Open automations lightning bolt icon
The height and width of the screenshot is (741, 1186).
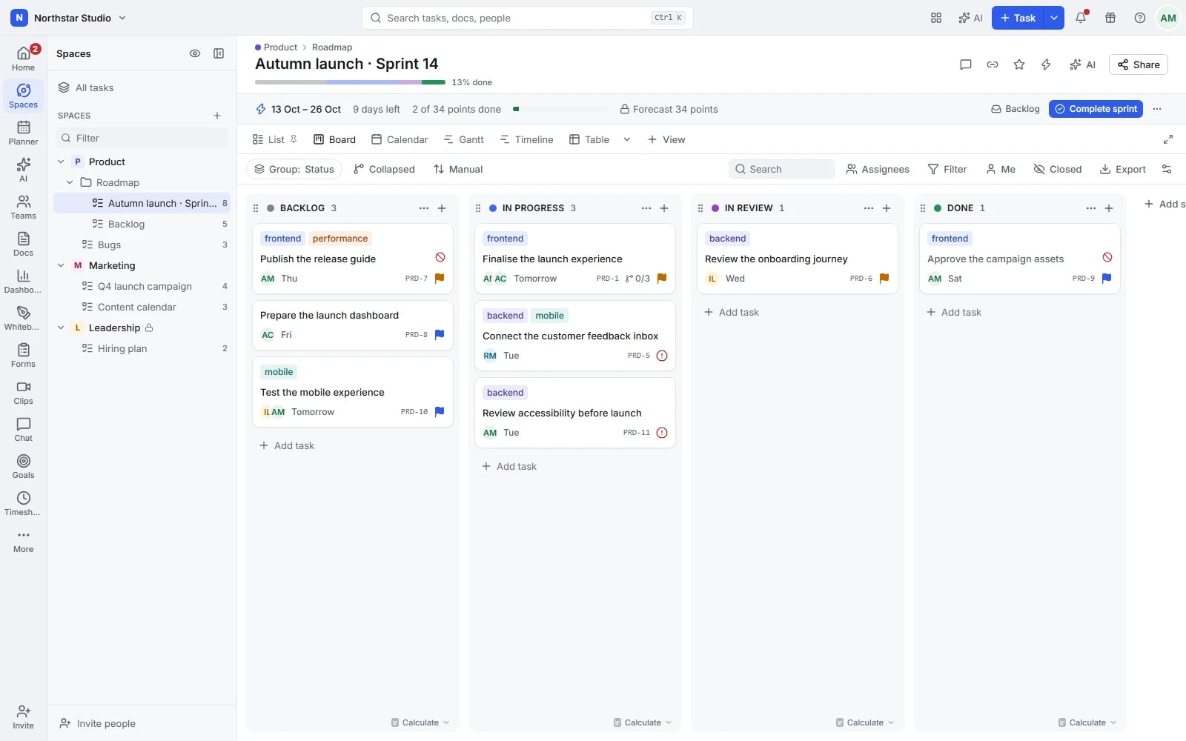tap(1046, 64)
